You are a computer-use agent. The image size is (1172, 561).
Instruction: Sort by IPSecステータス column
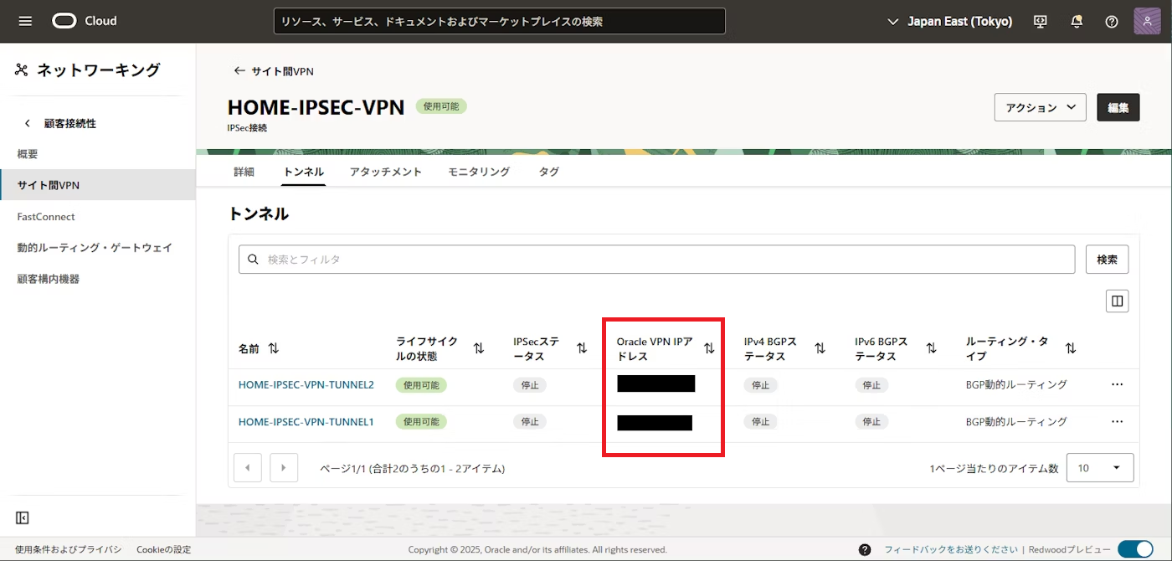point(582,348)
